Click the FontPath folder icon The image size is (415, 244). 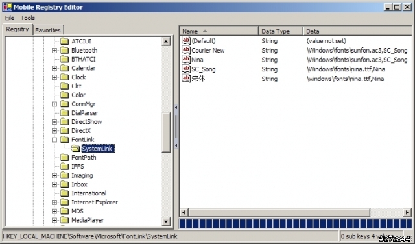(64, 158)
